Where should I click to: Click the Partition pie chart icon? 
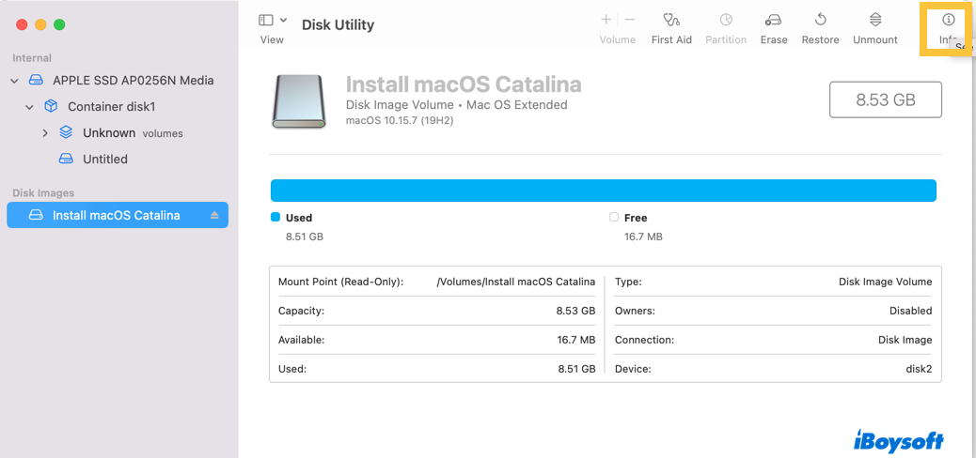pyautogui.click(x=726, y=20)
